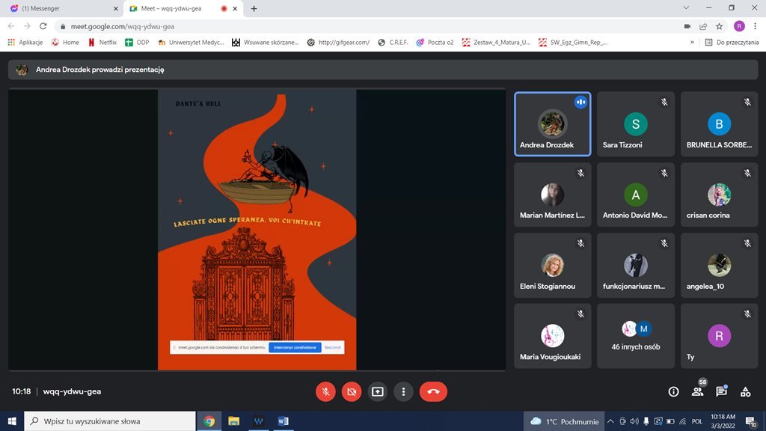The height and width of the screenshot is (431, 766).
Task: Click the Nascondi link in the presentation
Action: tap(333, 347)
